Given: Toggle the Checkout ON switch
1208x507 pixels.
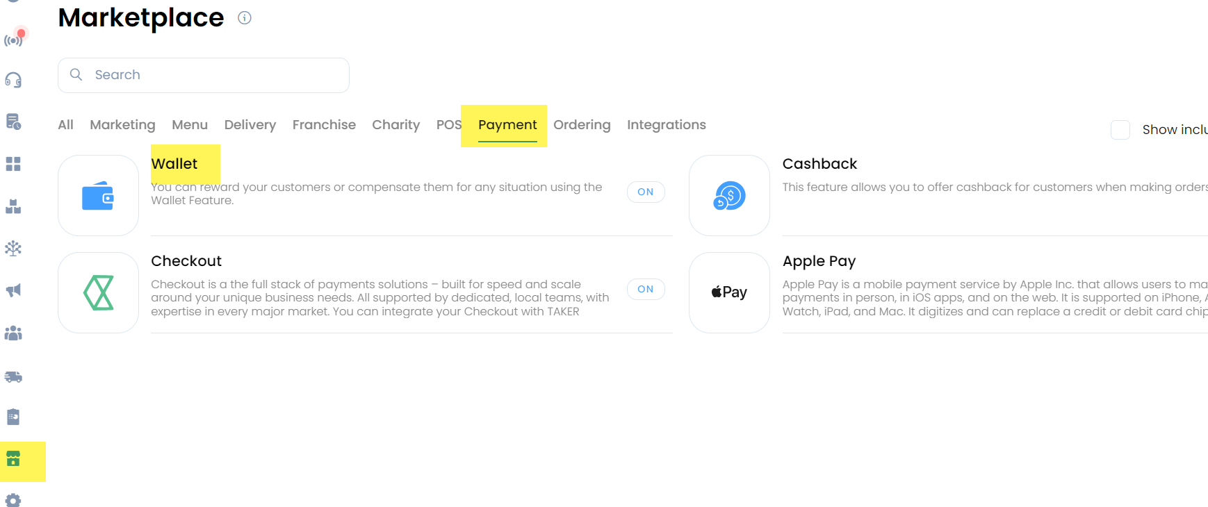Looking at the screenshot, I should tap(646, 289).
